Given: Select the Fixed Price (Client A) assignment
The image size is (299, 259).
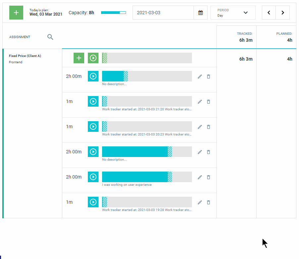Looking at the screenshot, I should click(25, 56).
